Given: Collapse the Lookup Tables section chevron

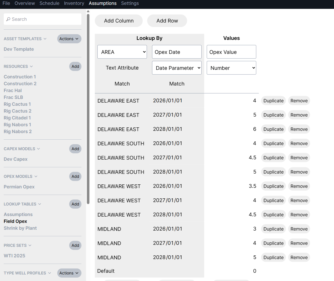Looking at the screenshot, I should tap(40, 204).
